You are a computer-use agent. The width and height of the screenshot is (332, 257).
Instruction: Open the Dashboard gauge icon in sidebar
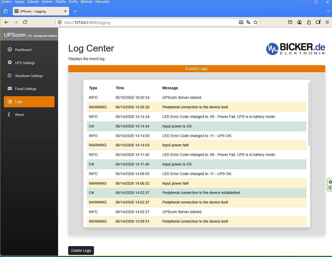(10, 50)
